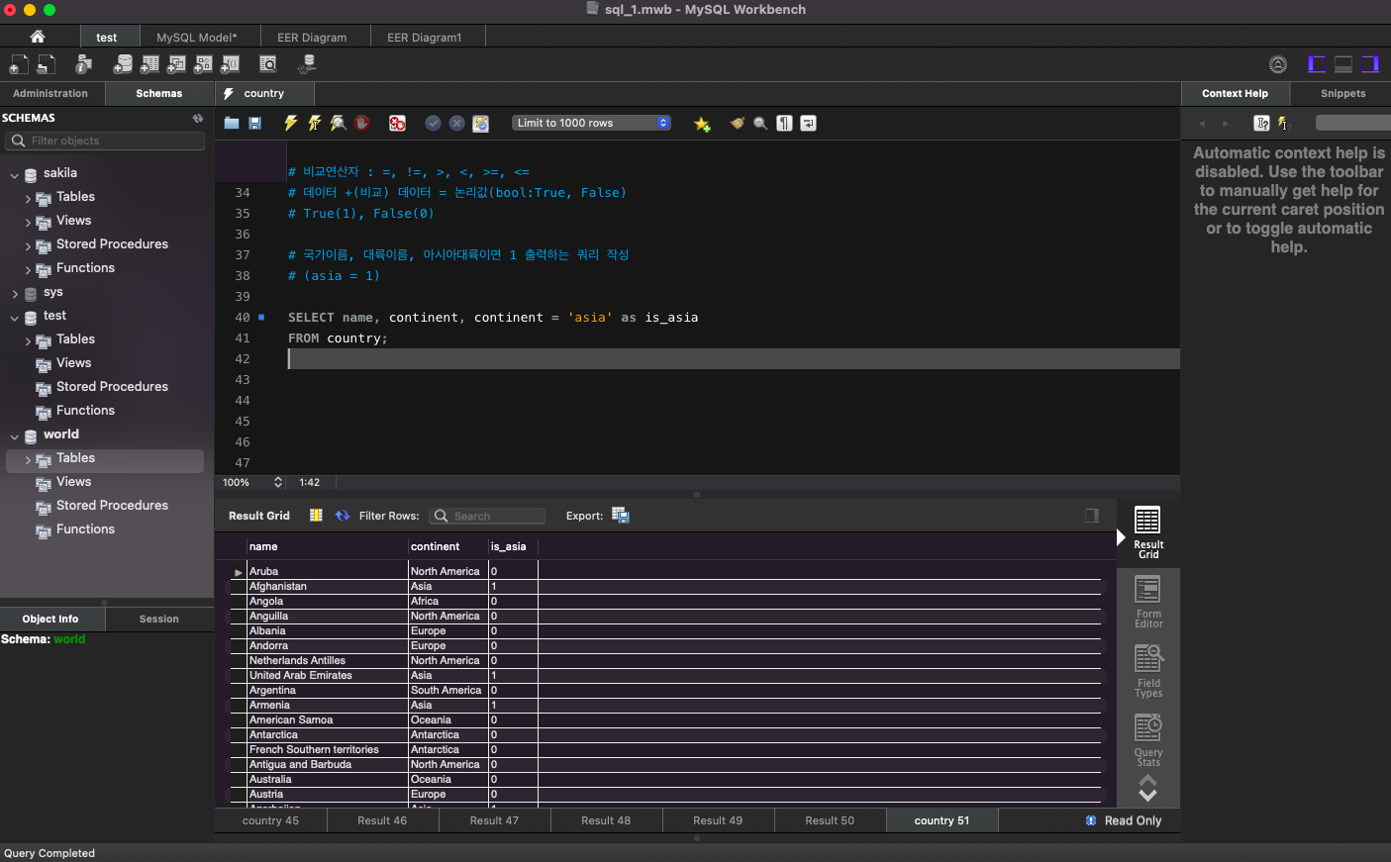Viewport: 1391px width, 862px height.
Task: Show Field Types panel
Action: pyautogui.click(x=1148, y=671)
